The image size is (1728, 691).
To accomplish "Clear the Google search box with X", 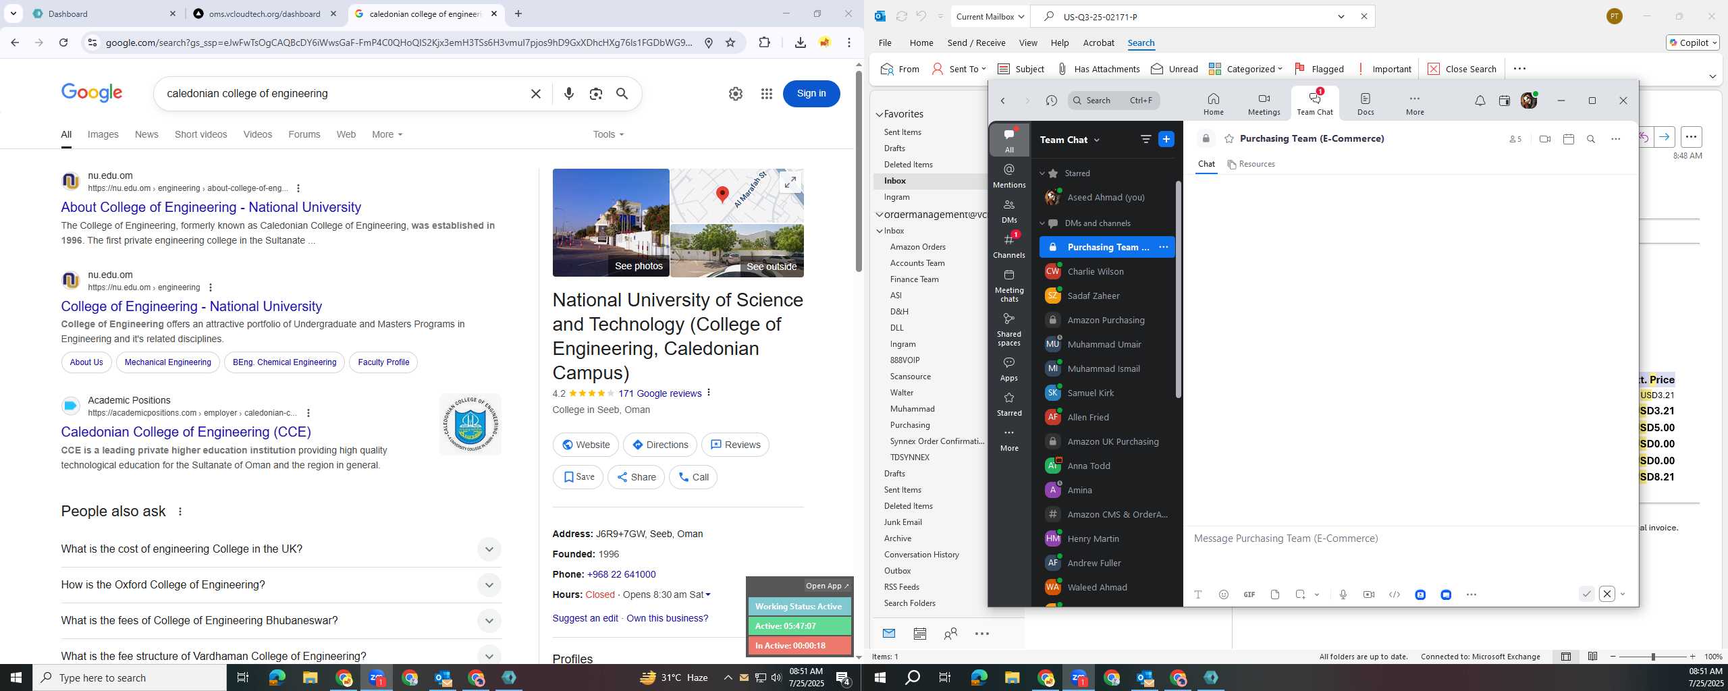I will [536, 94].
